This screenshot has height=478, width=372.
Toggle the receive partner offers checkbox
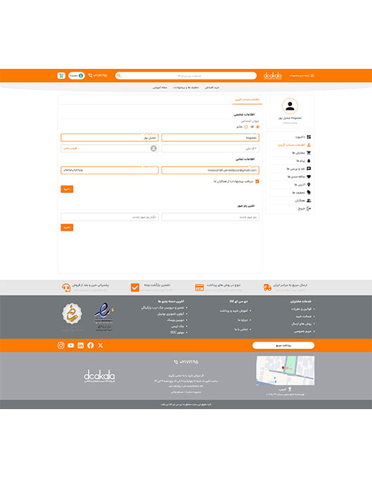point(257,181)
